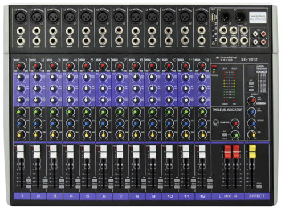Click the PHONES output jack
Image resolution: width=285 pixels, height=208 pixels.
coord(223,41)
